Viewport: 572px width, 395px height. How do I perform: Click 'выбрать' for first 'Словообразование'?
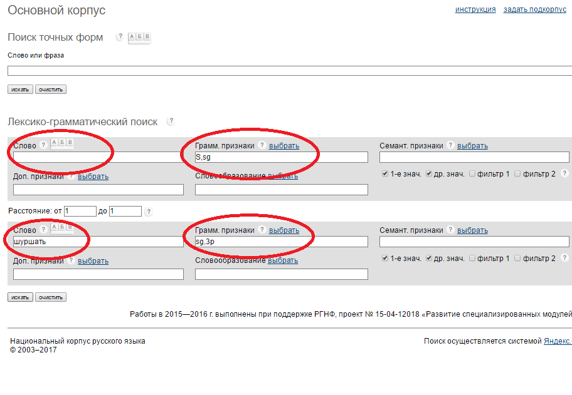(283, 176)
